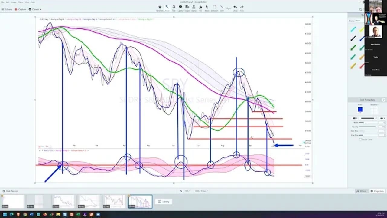Open Microsoft Edge from the taskbar

pyautogui.click(x=11, y=215)
